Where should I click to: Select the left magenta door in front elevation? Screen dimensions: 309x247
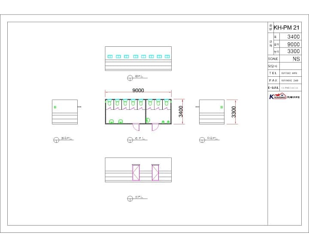[136, 172]
